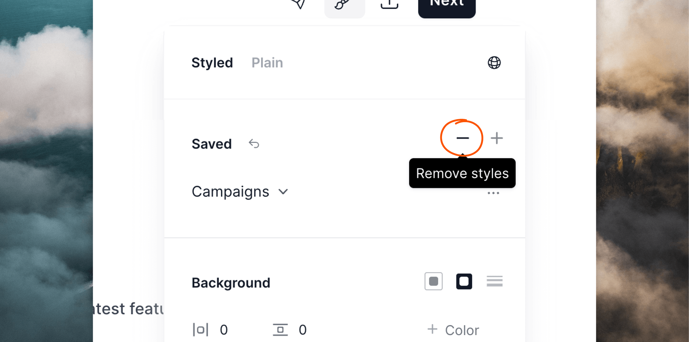Select the gray inset background layout option

point(433,281)
